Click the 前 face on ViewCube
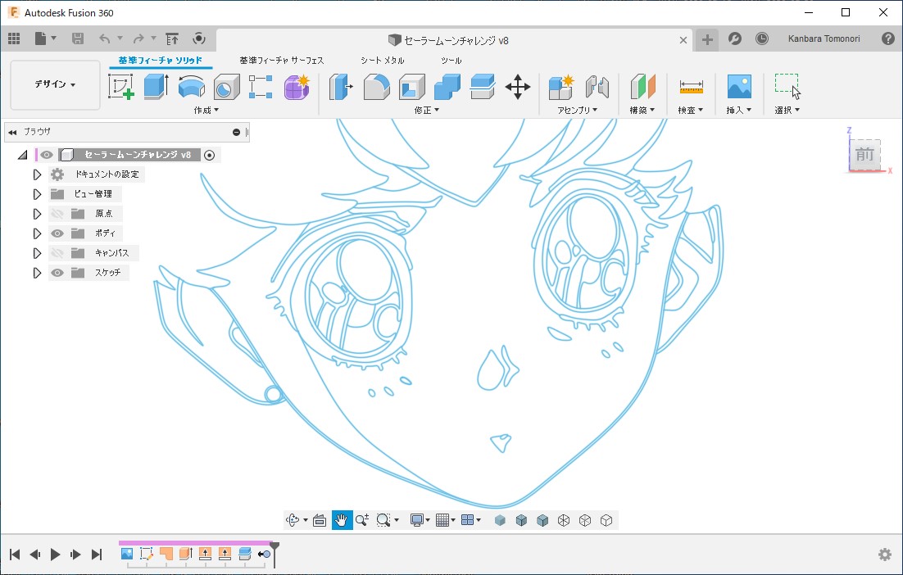 coord(864,154)
